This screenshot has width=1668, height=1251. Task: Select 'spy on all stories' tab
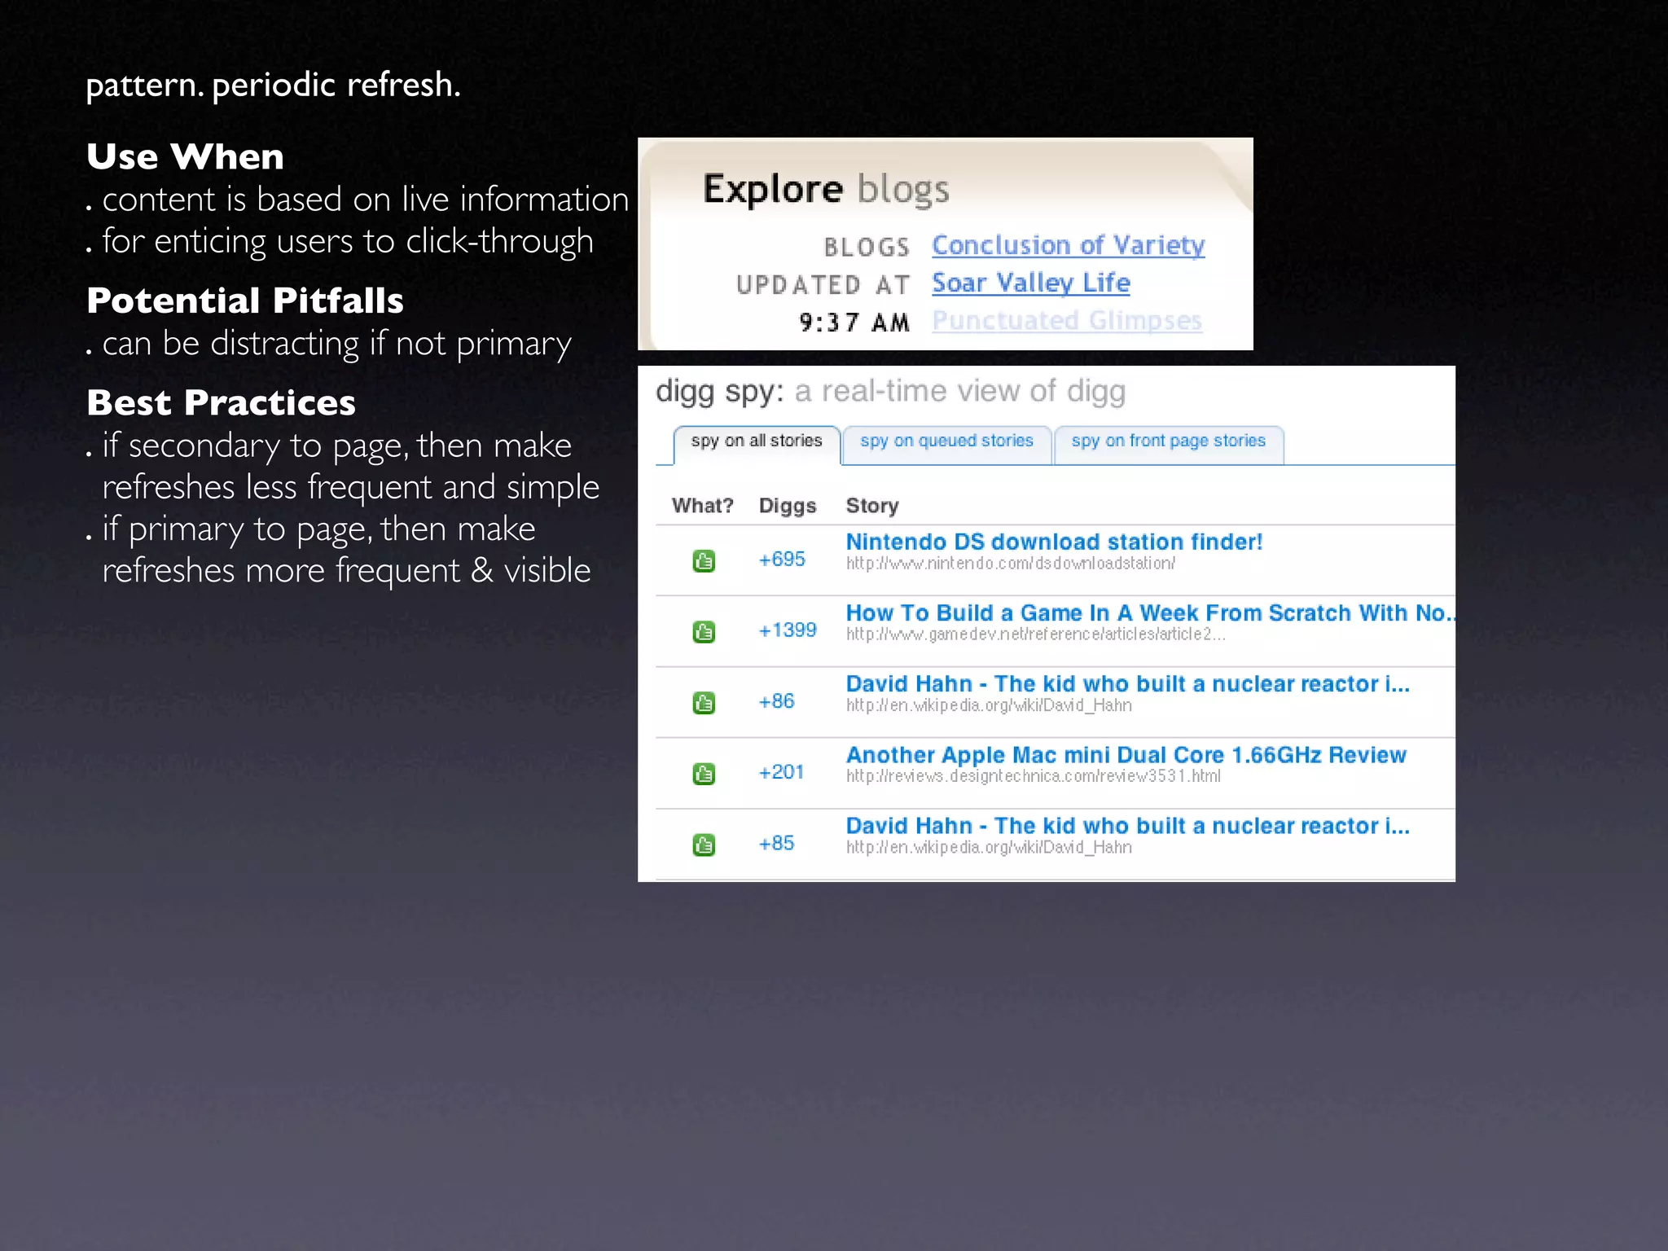(x=756, y=441)
